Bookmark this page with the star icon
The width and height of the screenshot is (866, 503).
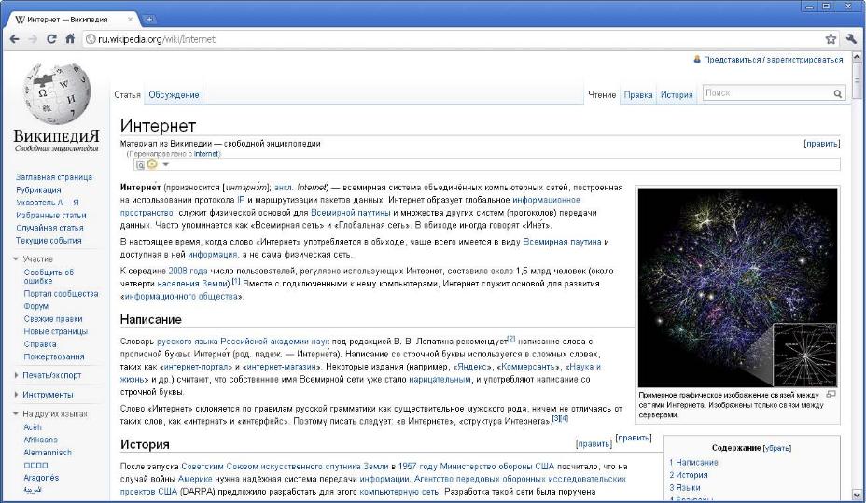831,38
